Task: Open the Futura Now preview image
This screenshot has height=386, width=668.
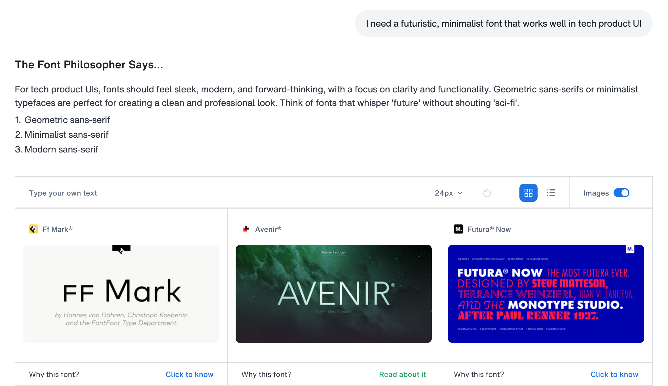Action: point(546,294)
